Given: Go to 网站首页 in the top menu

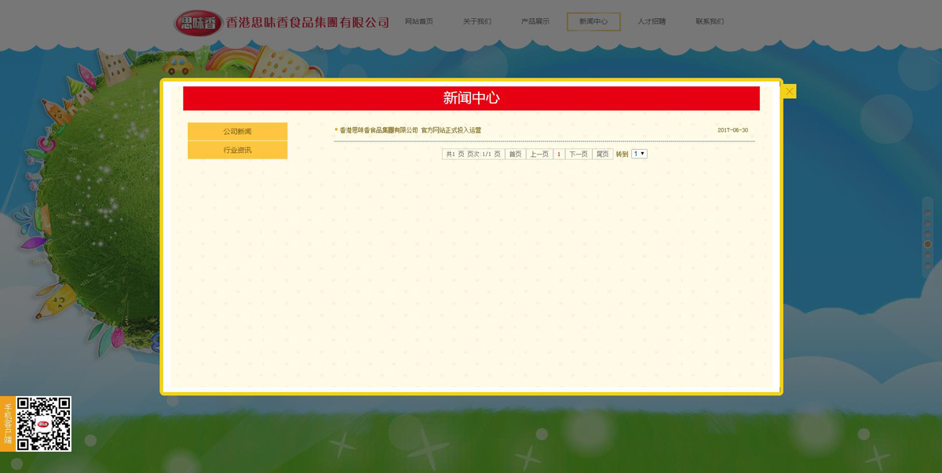Looking at the screenshot, I should pyautogui.click(x=418, y=22).
